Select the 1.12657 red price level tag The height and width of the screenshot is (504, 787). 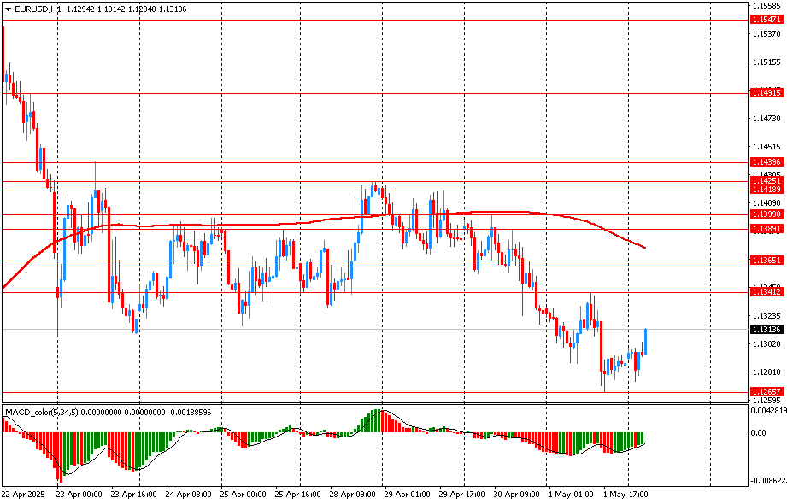coord(766,392)
